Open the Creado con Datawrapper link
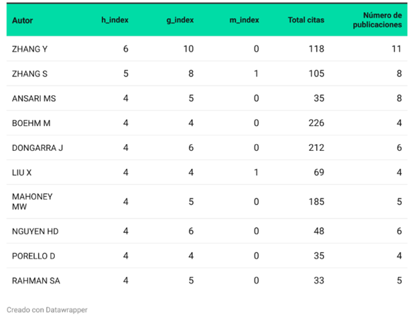Image resolution: width=414 pixels, height=321 pixels. (x=47, y=310)
